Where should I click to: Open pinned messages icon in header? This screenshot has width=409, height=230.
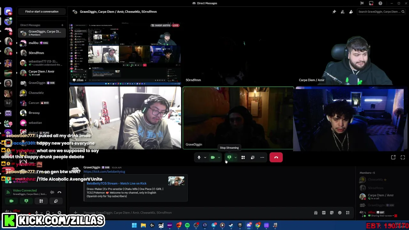pyautogui.click(x=334, y=12)
